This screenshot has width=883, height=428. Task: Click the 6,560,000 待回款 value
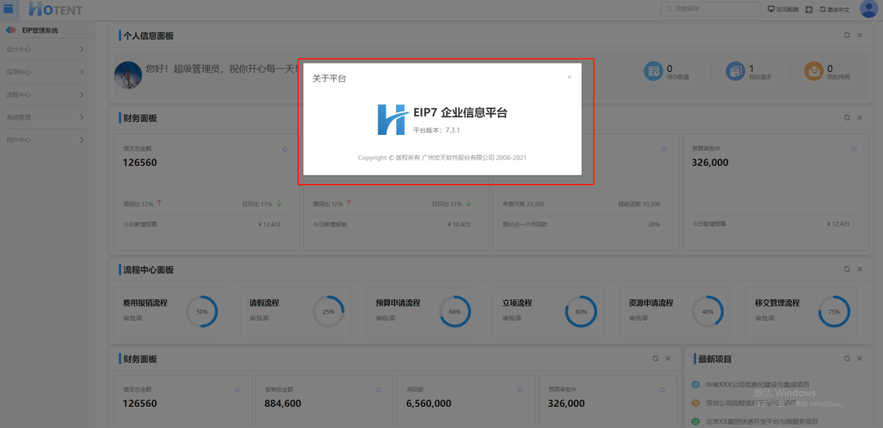coord(429,404)
